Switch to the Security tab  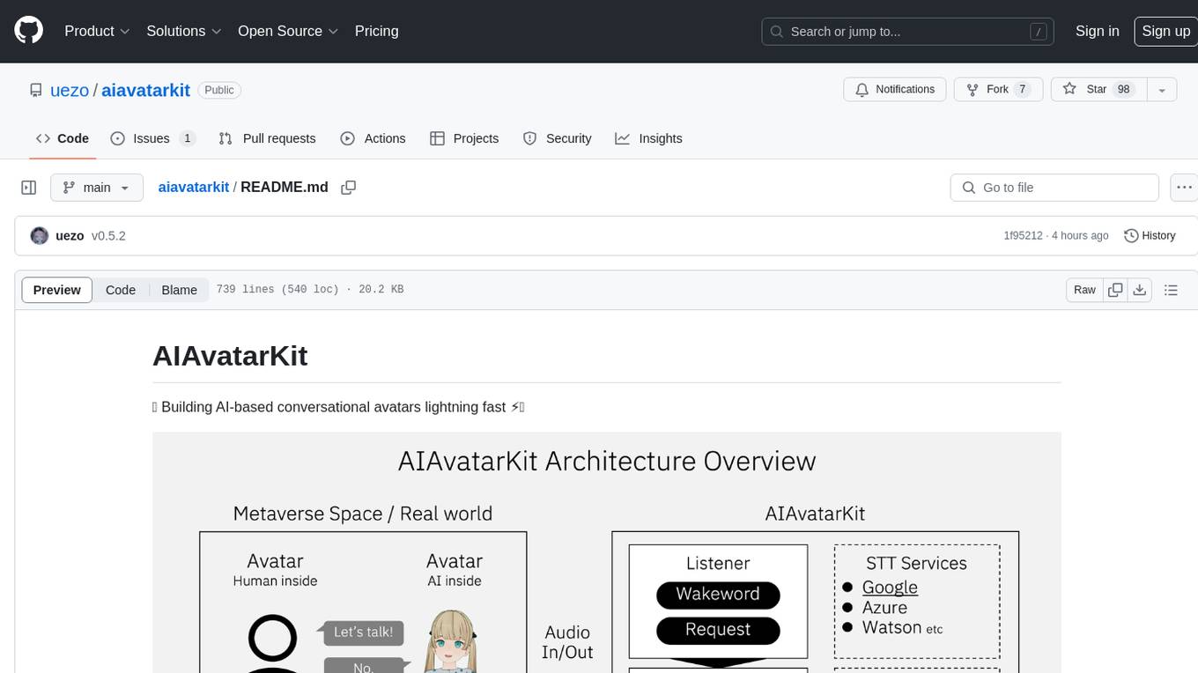coord(557,138)
